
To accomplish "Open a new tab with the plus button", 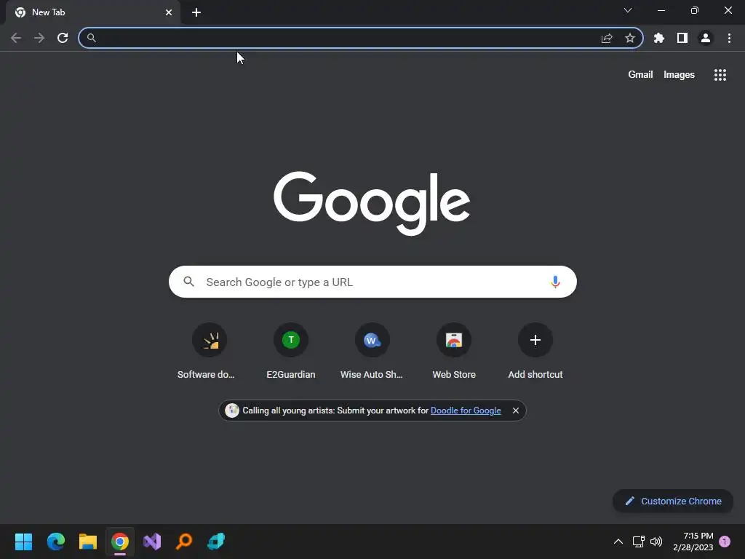I will (x=196, y=12).
